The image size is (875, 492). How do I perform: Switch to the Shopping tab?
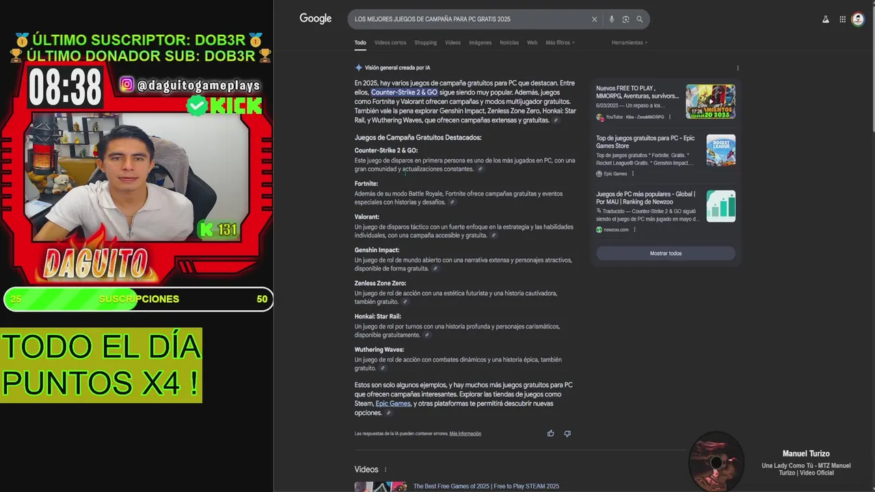click(425, 42)
